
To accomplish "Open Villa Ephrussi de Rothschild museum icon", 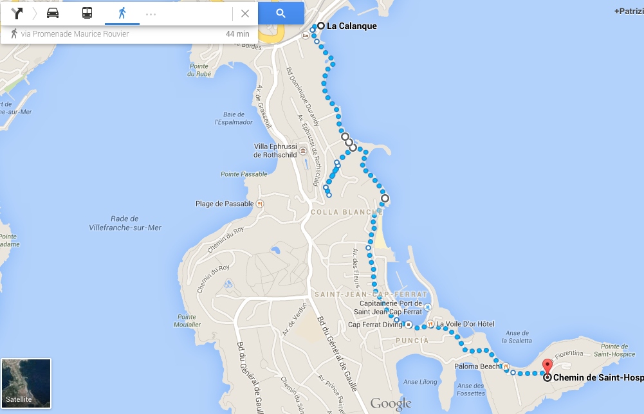I will tap(302, 151).
